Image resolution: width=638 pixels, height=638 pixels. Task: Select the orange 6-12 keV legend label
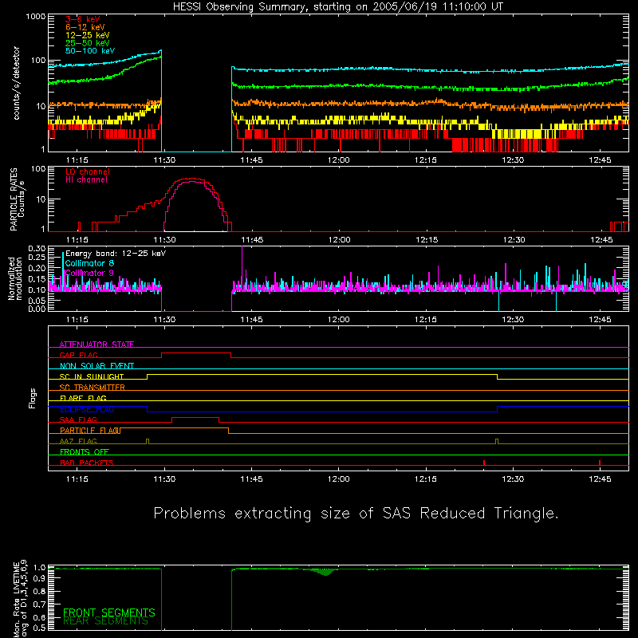85,27
